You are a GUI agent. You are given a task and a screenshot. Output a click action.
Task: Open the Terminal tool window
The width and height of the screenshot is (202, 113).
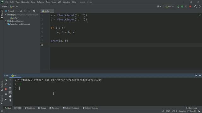pos(54,108)
